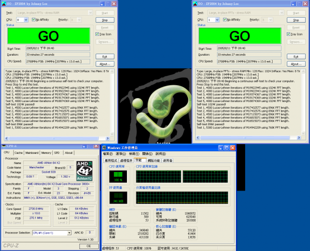Click left SP2004 title bar app icon

(x=4, y=3)
